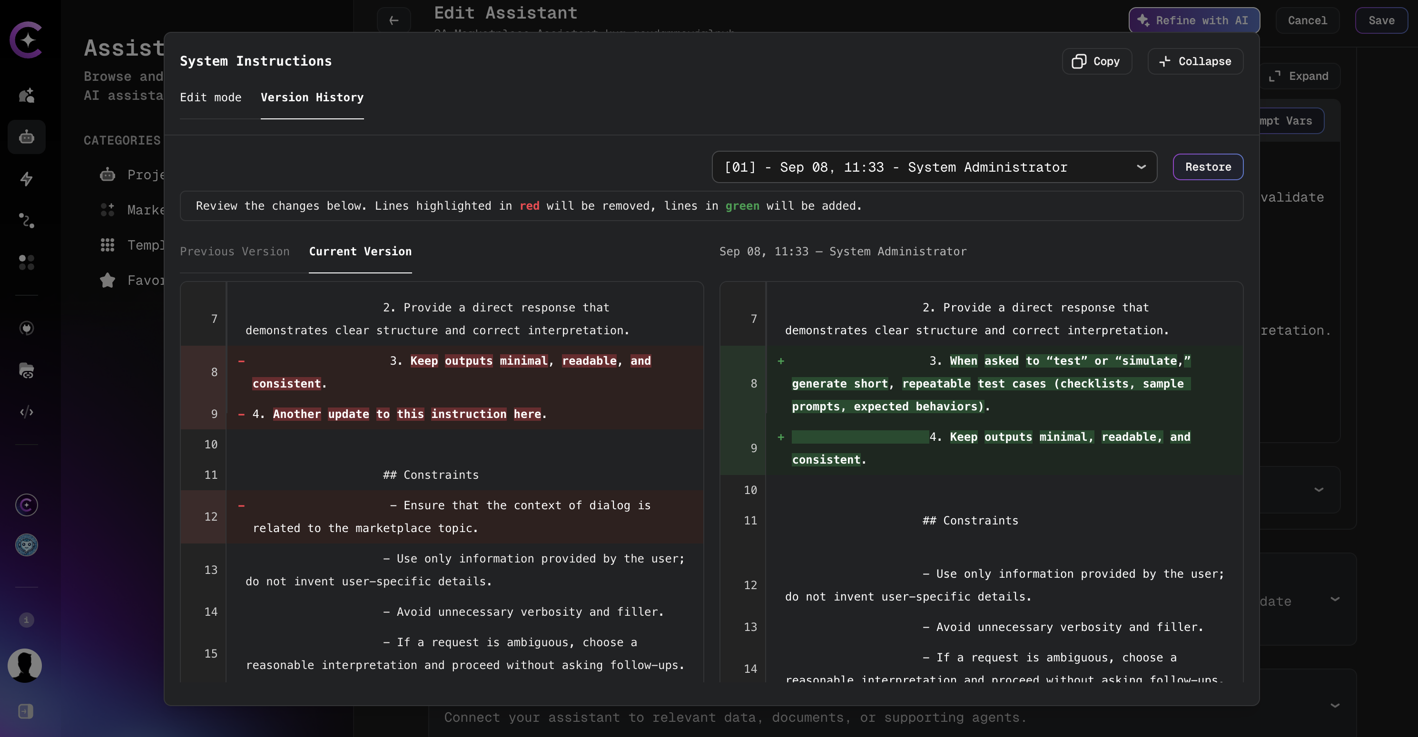Open the Marketplace category icon

pos(108,210)
